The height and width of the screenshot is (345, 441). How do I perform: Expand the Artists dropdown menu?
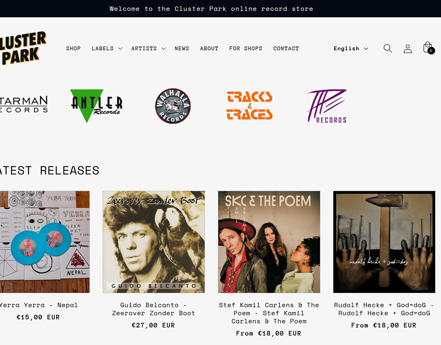pos(148,48)
